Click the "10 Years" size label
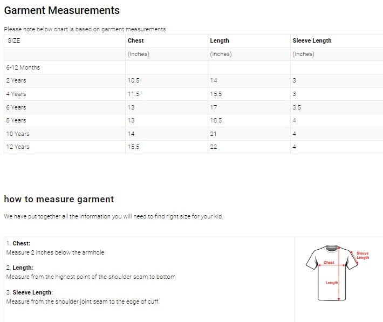 [x=18, y=134]
